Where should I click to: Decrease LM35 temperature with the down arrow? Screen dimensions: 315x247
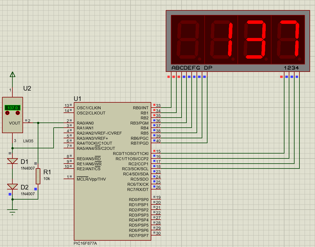point(7,113)
